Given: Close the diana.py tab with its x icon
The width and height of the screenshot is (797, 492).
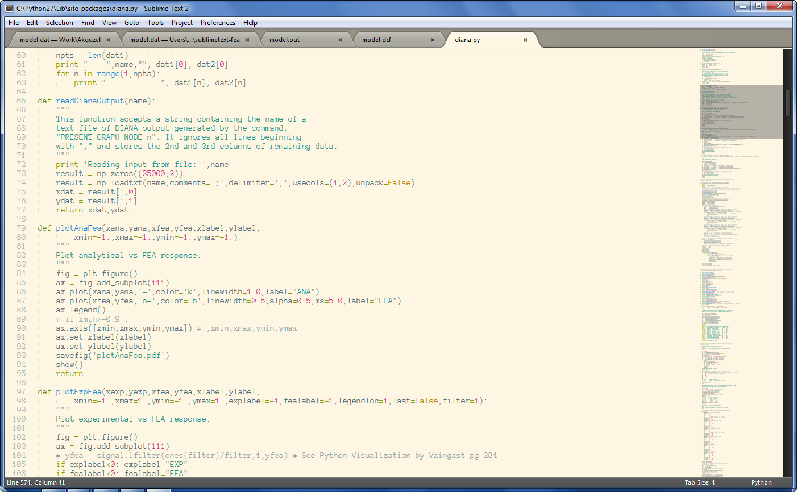Looking at the screenshot, I should (525, 40).
